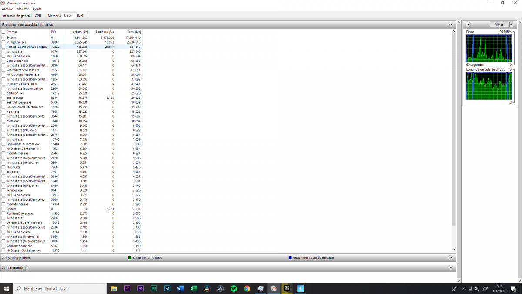Open Adobe Audition taskbar icon
522x294 pixels.
pos(154,288)
